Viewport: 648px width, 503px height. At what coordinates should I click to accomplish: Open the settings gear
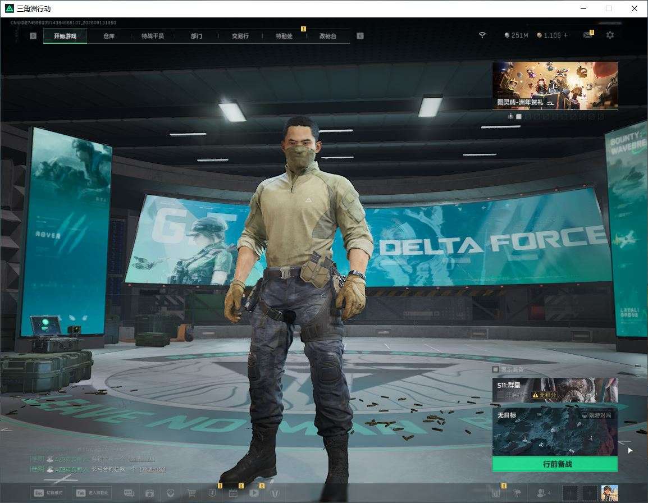(610, 35)
